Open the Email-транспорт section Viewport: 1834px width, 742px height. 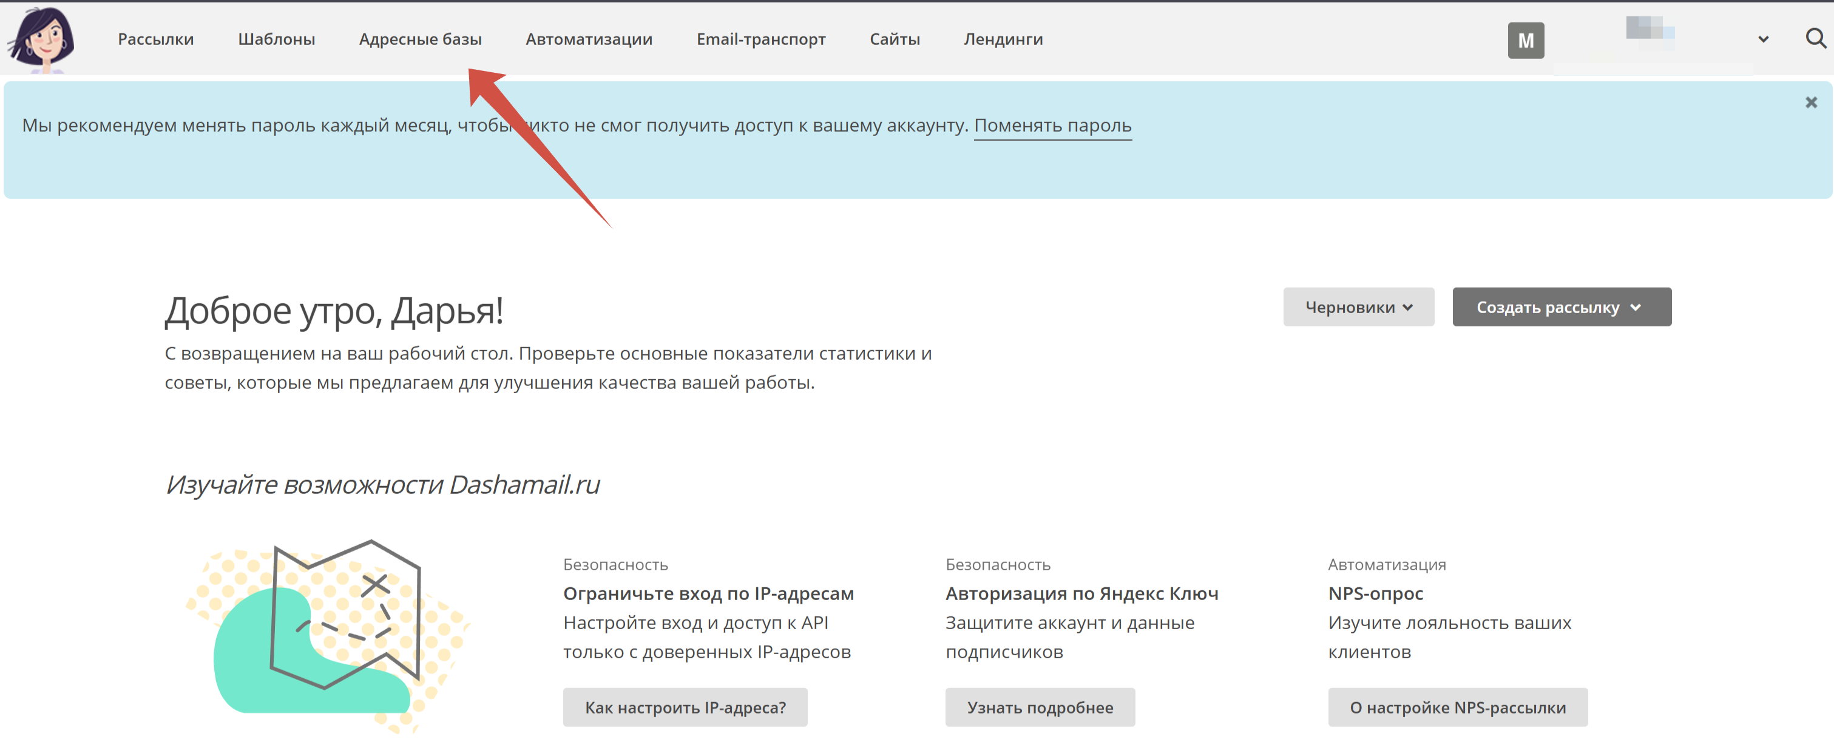coord(760,39)
